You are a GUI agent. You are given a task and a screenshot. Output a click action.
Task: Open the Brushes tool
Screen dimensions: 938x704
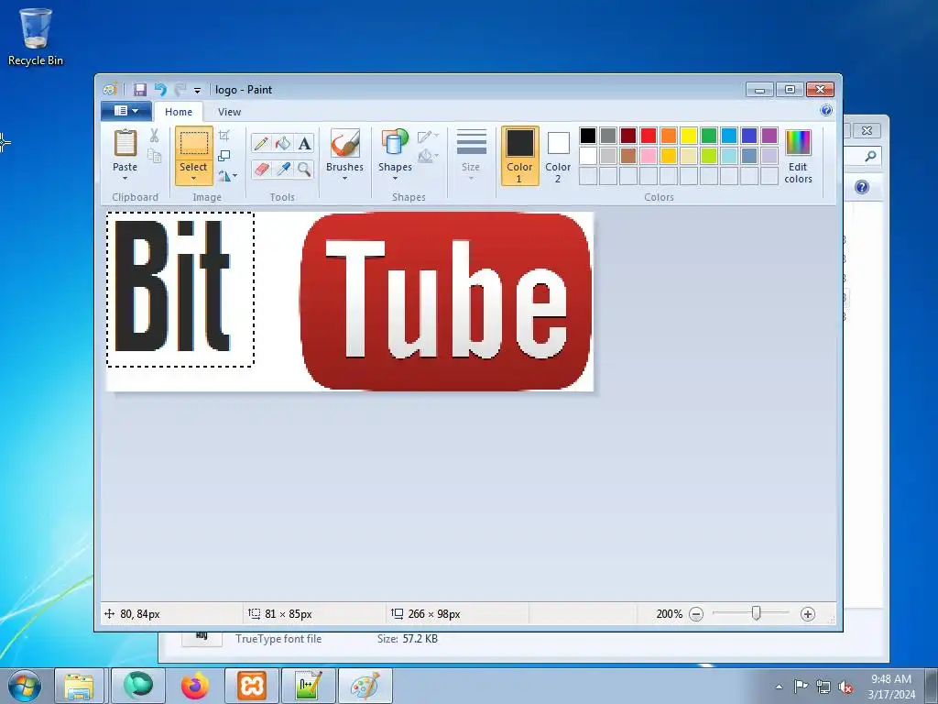(345, 144)
